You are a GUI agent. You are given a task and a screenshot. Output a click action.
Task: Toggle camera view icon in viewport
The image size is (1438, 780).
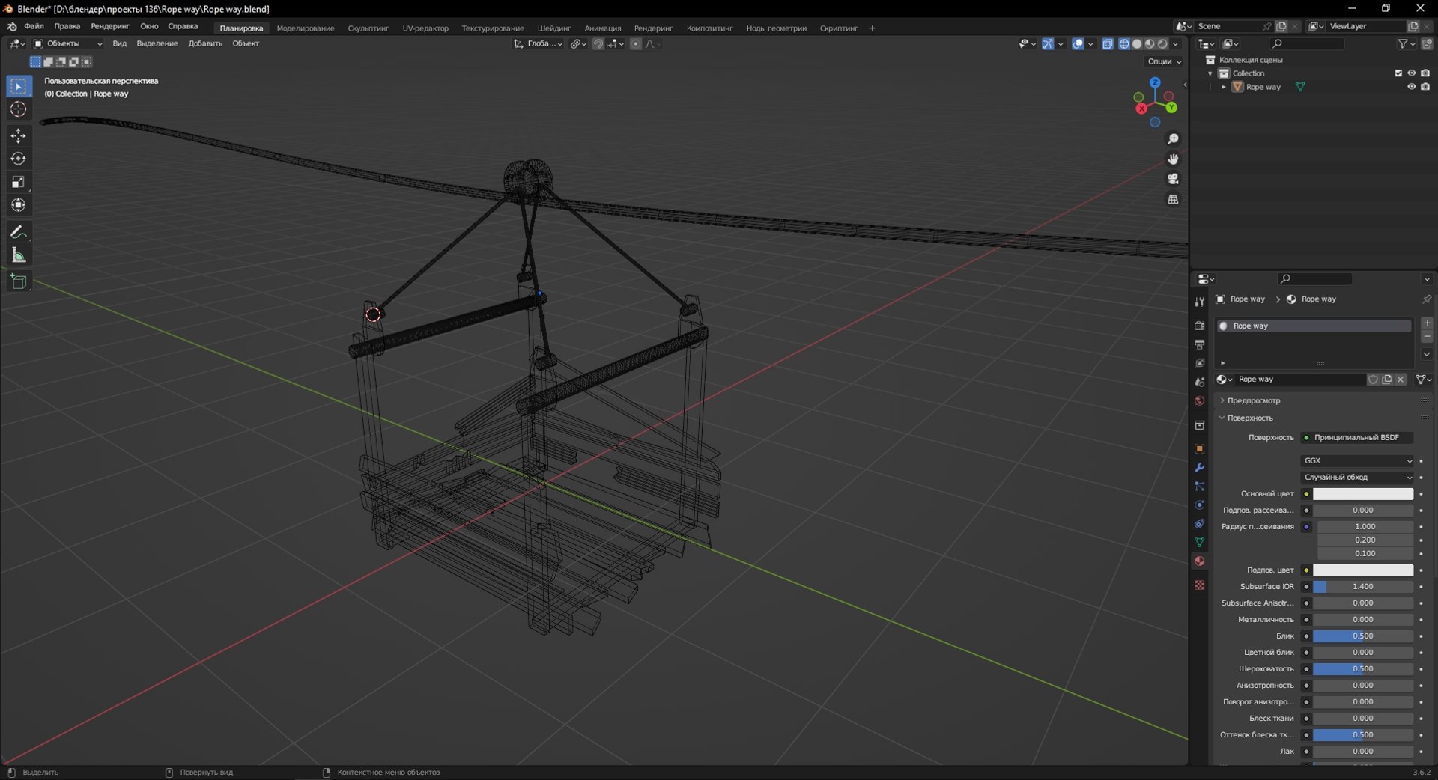1173,179
